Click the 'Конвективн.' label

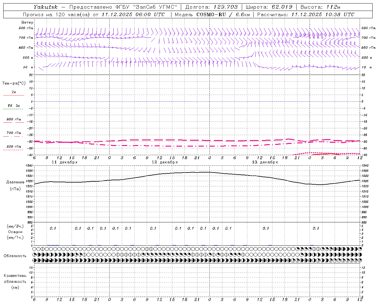(x=15, y=276)
